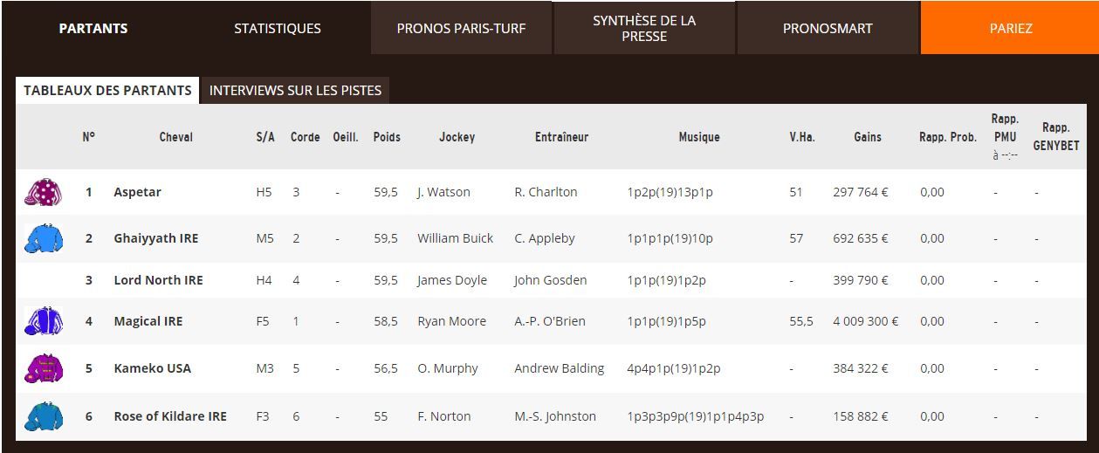Click jockey Ryan Moore's name
Viewport: 1099px width, 453px height.
point(451,321)
